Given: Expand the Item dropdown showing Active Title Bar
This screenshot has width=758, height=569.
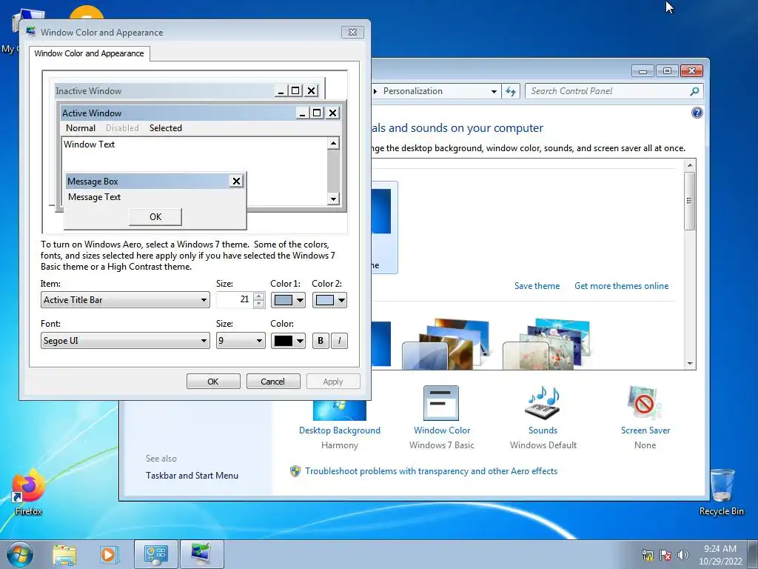Looking at the screenshot, I should coord(125,300).
